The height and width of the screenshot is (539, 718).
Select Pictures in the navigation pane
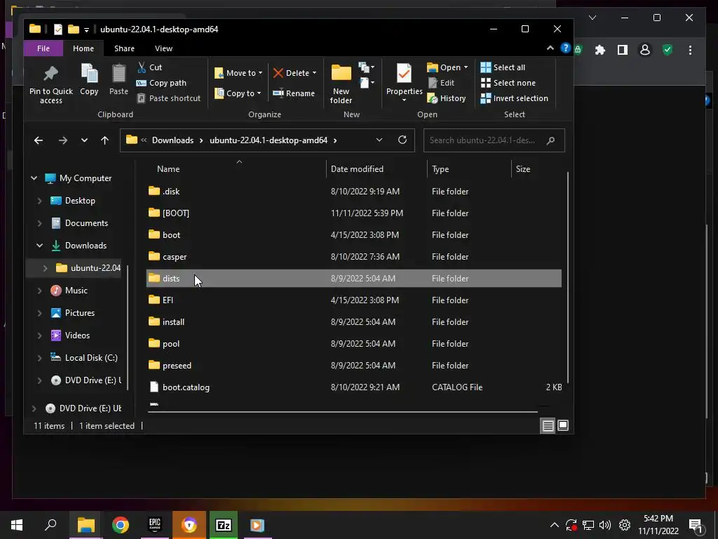(80, 313)
